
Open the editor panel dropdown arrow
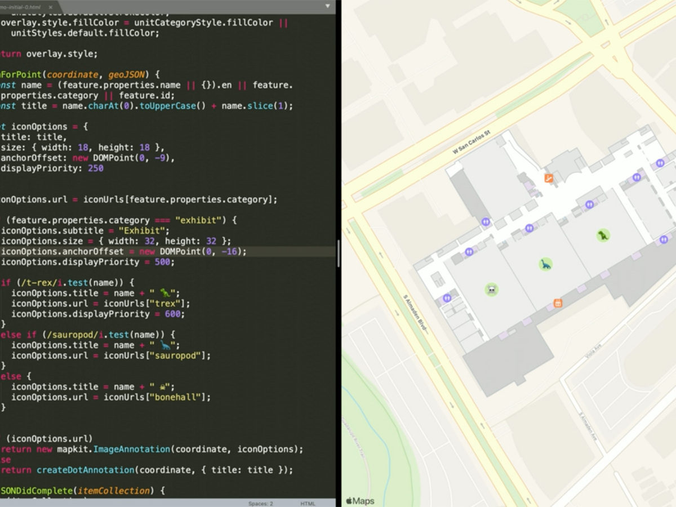(327, 6)
